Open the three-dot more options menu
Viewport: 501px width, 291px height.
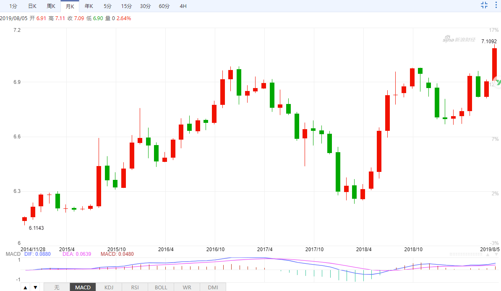pyautogui.click(x=496, y=5)
